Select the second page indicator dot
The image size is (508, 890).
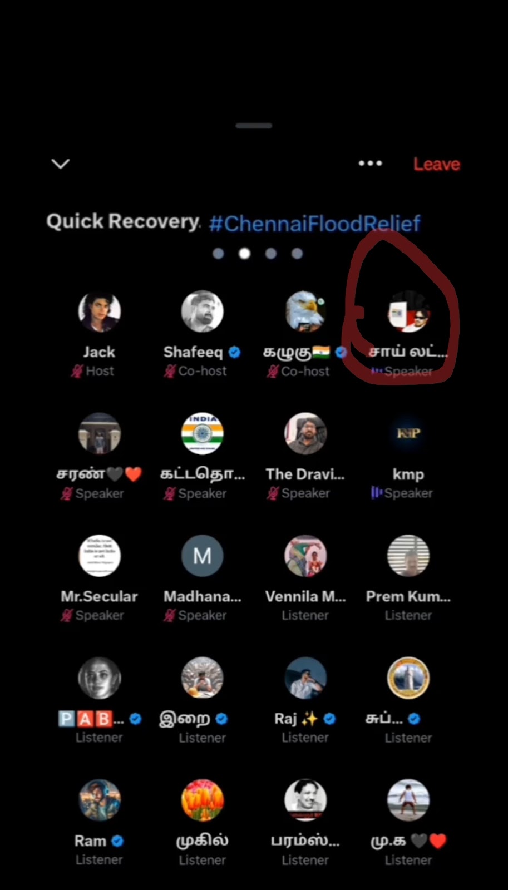pos(244,254)
